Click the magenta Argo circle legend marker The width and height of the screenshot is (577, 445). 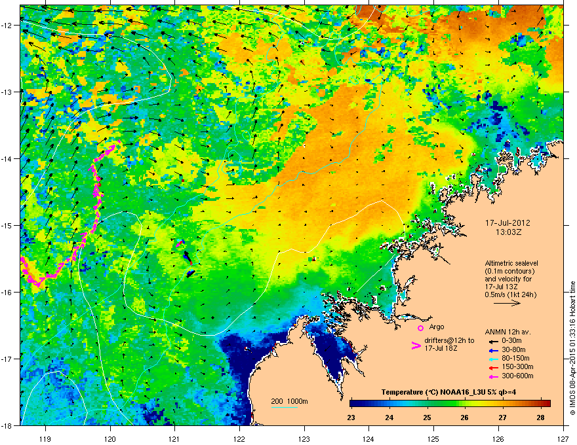click(x=420, y=329)
